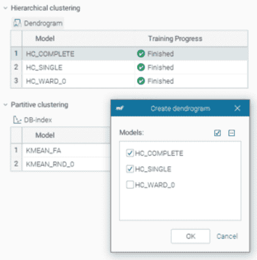257x260 pixels.
Task: Click green Finished status icon for HC_WARD_0
Action: click(141, 81)
